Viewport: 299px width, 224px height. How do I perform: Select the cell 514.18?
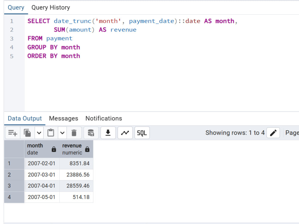(76, 197)
